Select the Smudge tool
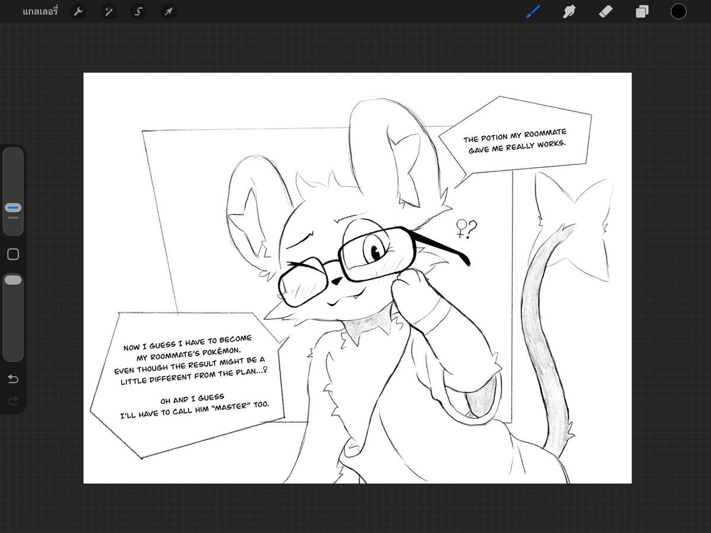711x533 pixels. tap(569, 11)
